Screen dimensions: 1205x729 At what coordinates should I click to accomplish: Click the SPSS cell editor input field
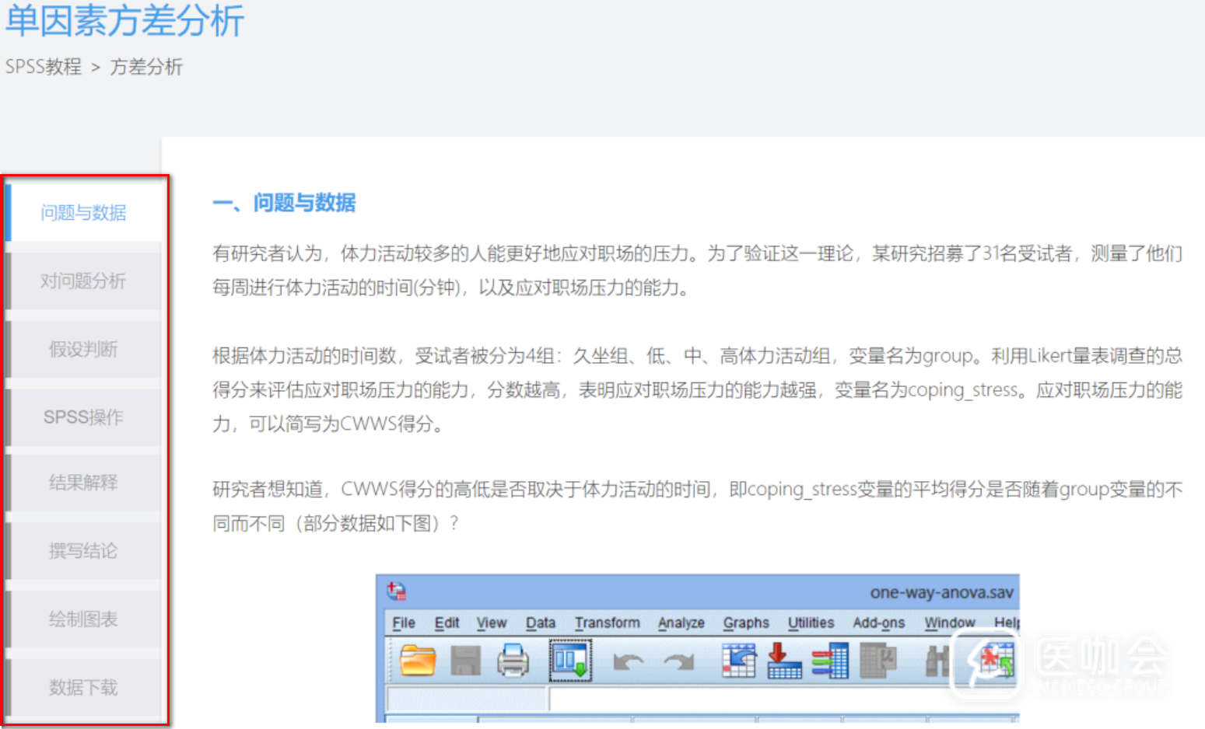[x=778, y=699]
